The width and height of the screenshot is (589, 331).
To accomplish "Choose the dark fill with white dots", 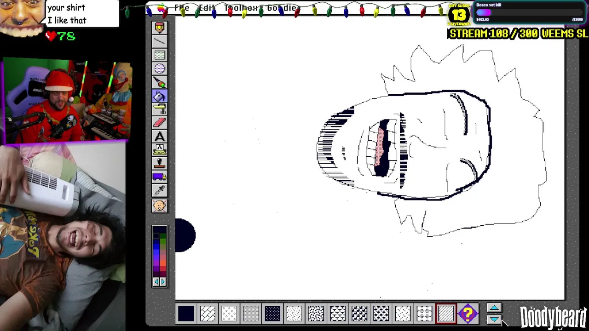I will coord(272,314).
